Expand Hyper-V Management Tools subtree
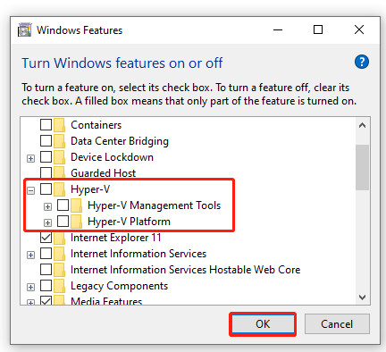386x352 pixels. point(47,206)
